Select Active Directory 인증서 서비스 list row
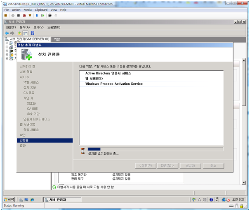 pyautogui.click(x=151, y=73)
